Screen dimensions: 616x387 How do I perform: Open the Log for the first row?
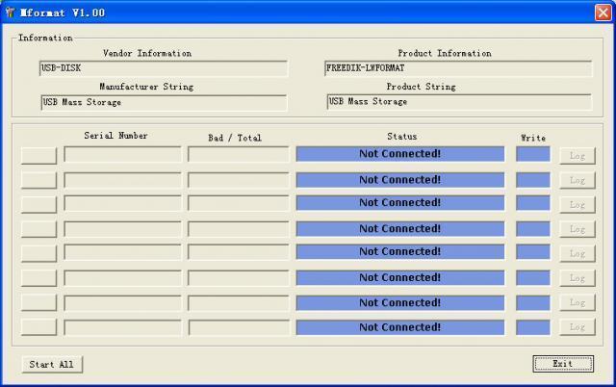click(x=577, y=156)
